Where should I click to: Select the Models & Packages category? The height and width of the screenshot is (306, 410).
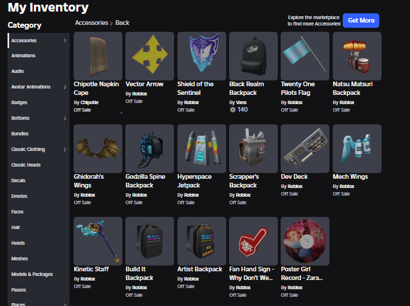pyautogui.click(x=32, y=274)
